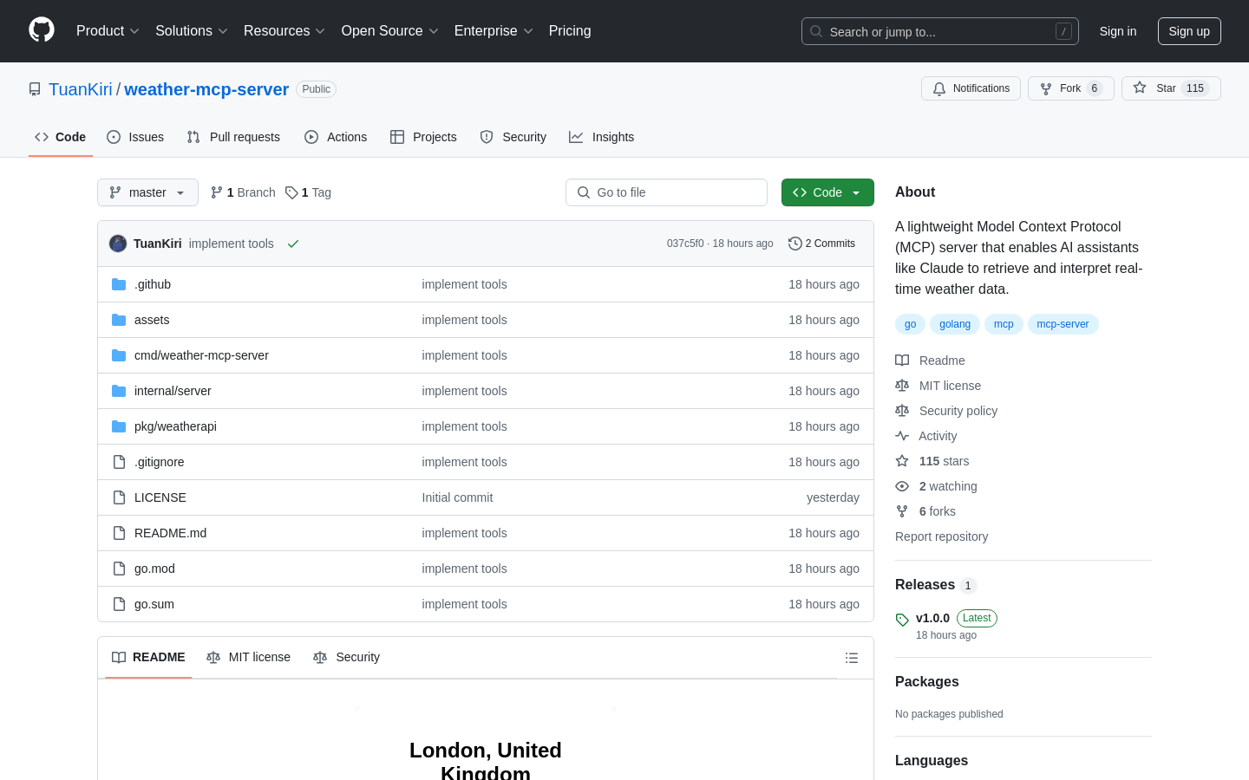Image resolution: width=1249 pixels, height=780 pixels.
Task: Click the go.sum file icon
Action: click(x=119, y=604)
